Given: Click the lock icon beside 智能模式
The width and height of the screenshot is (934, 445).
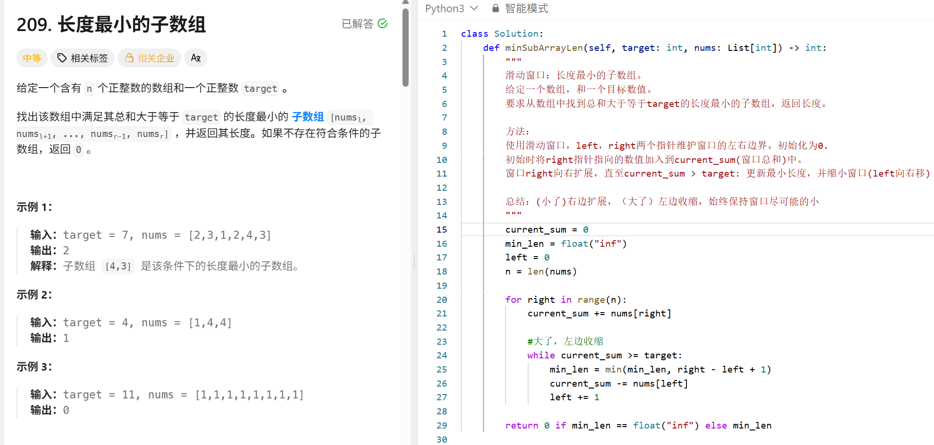Looking at the screenshot, I should pos(495,8).
